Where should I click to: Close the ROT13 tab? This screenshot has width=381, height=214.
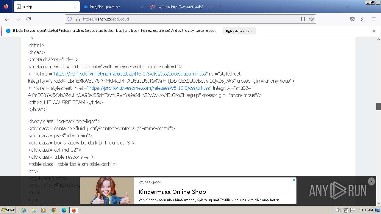pos(209,7)
